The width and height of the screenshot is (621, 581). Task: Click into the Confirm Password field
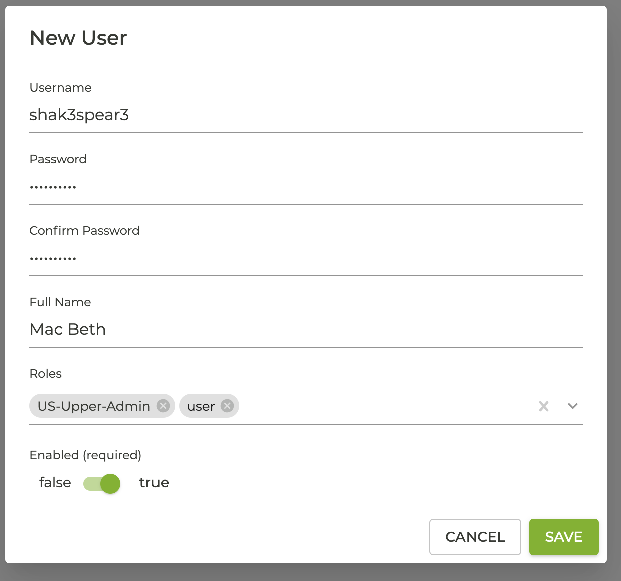pyautogui.click(x=305, y=259)
